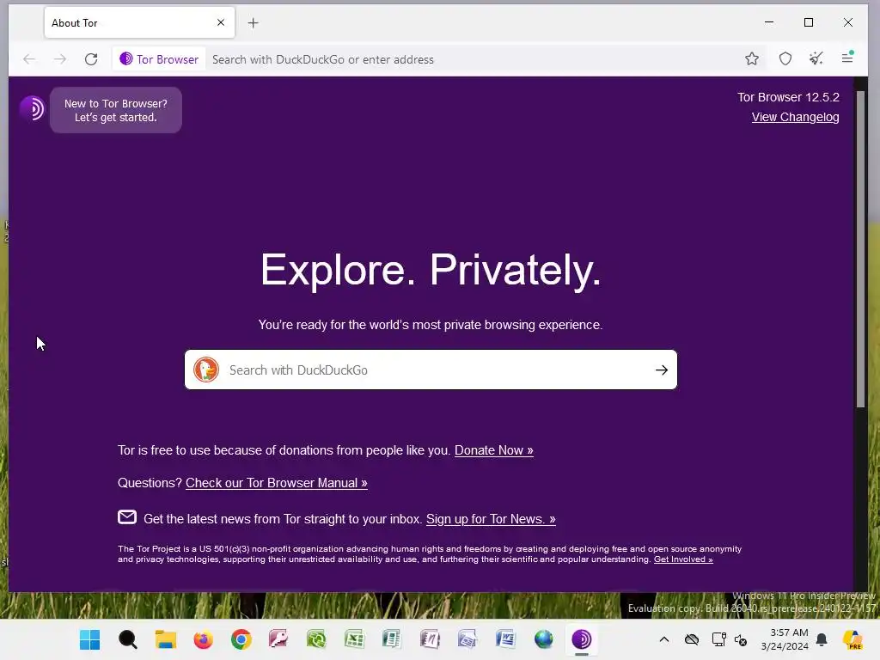Click the DuckDuckGo search box on page

pos(431,370)
